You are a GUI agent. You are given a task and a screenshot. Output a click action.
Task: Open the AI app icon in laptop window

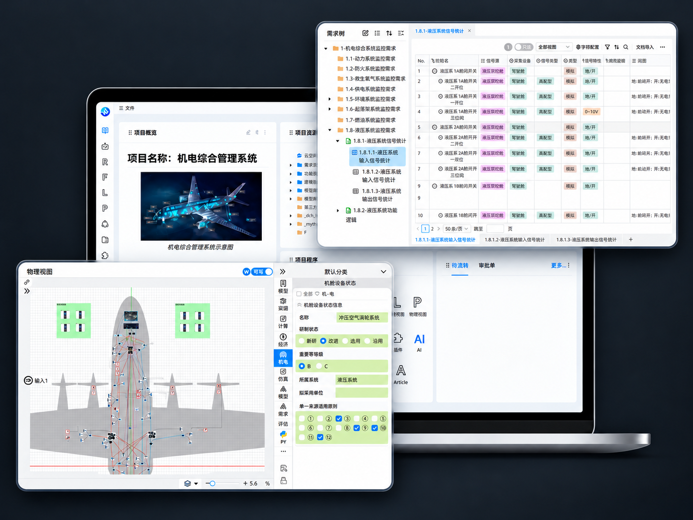coord(419,342)
